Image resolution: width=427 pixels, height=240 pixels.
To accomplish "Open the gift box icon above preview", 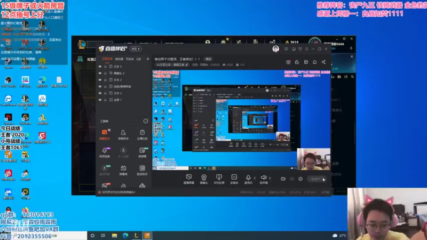I will tap(288, 62).
